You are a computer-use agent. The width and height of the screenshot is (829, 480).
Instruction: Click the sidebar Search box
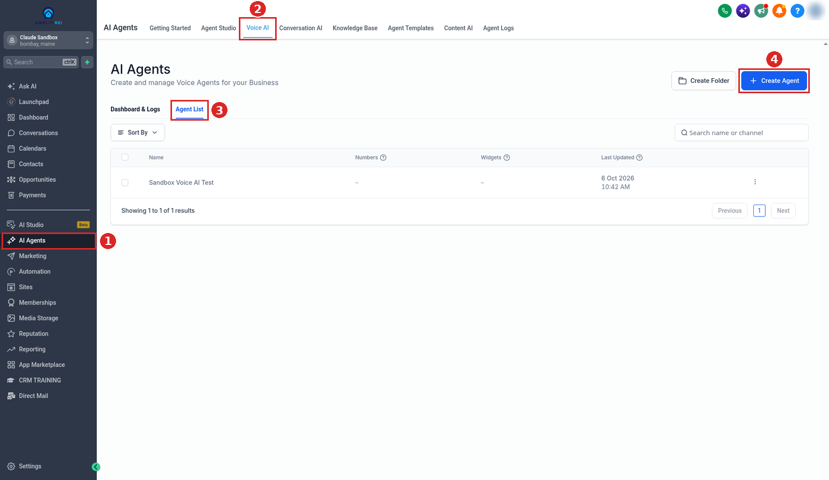(x=41, y=62)
